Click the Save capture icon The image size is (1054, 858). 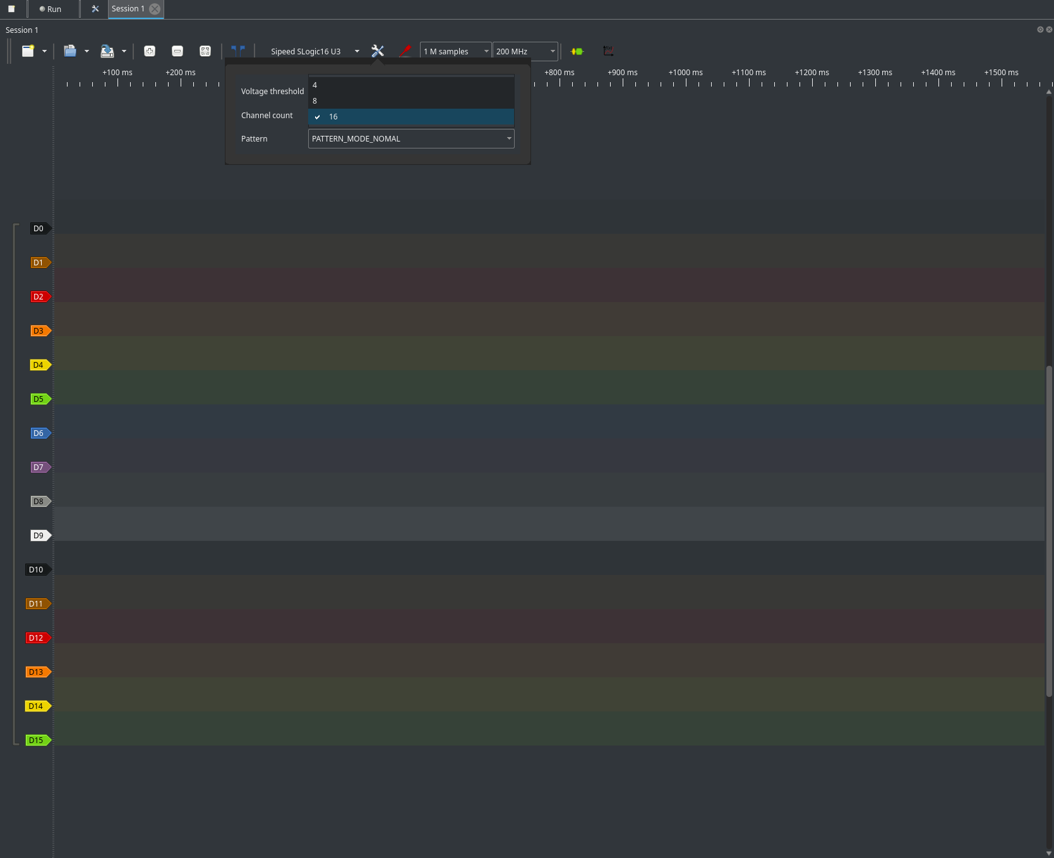tap(107, 51)
